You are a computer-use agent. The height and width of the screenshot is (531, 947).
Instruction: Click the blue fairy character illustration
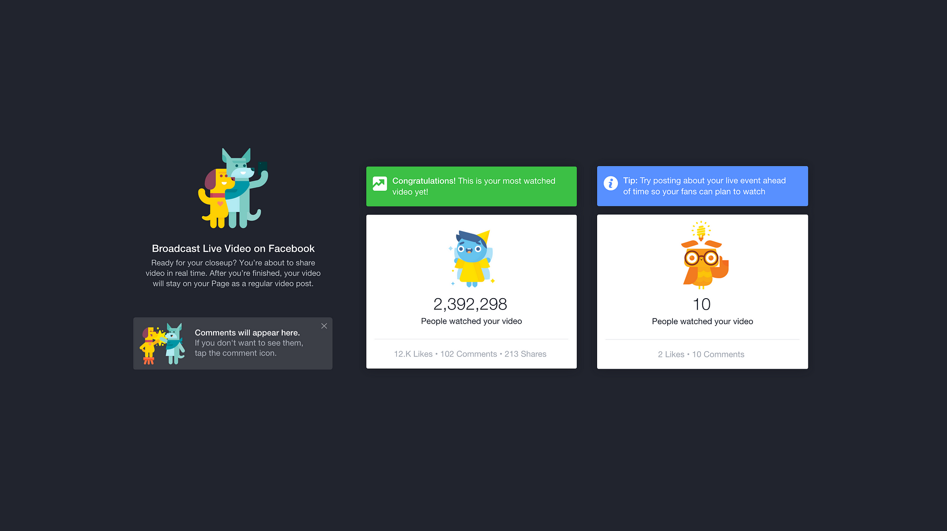coord(472,258)
